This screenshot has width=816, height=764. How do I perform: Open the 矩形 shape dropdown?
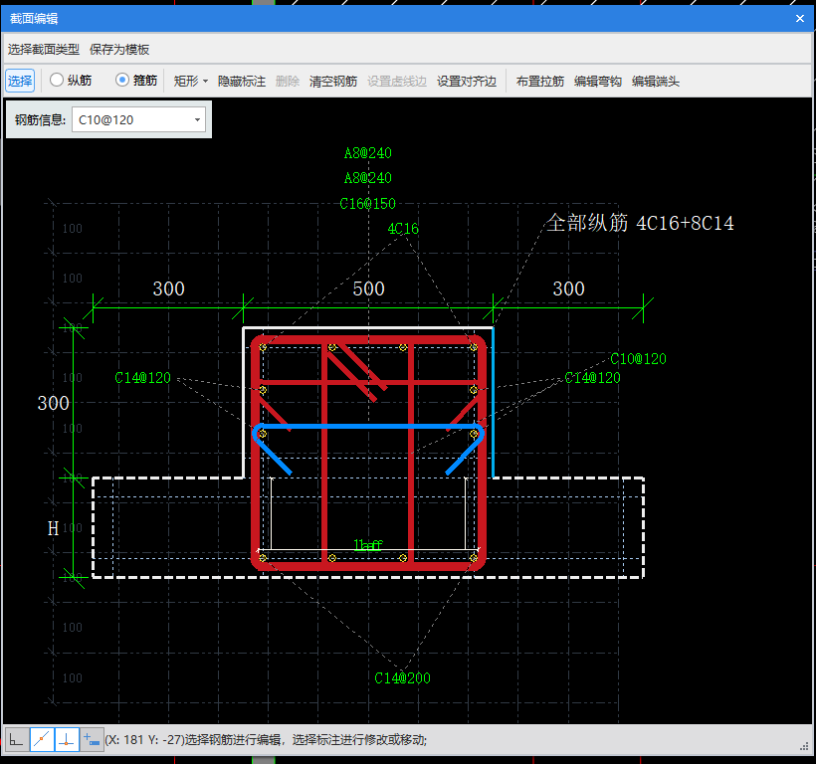(x=190, y=82)
